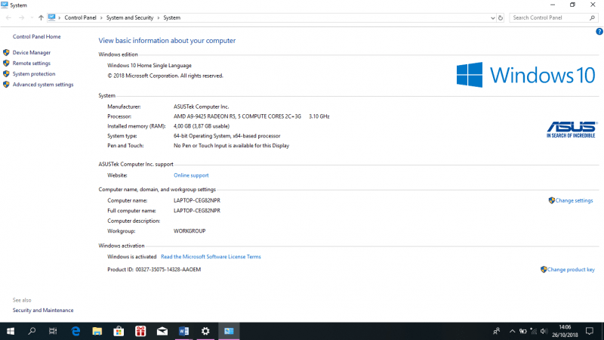Go to Control Panel Home
Viewport: 604px width, 340px height.
click(36, 36)
